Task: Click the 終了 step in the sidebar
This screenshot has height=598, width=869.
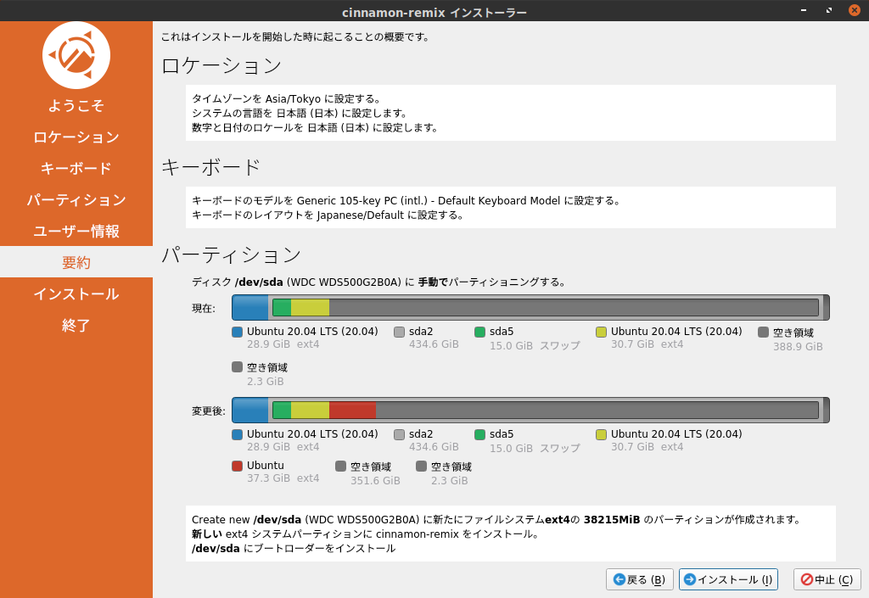Action: pyautogui.click(x=76, y=325)
